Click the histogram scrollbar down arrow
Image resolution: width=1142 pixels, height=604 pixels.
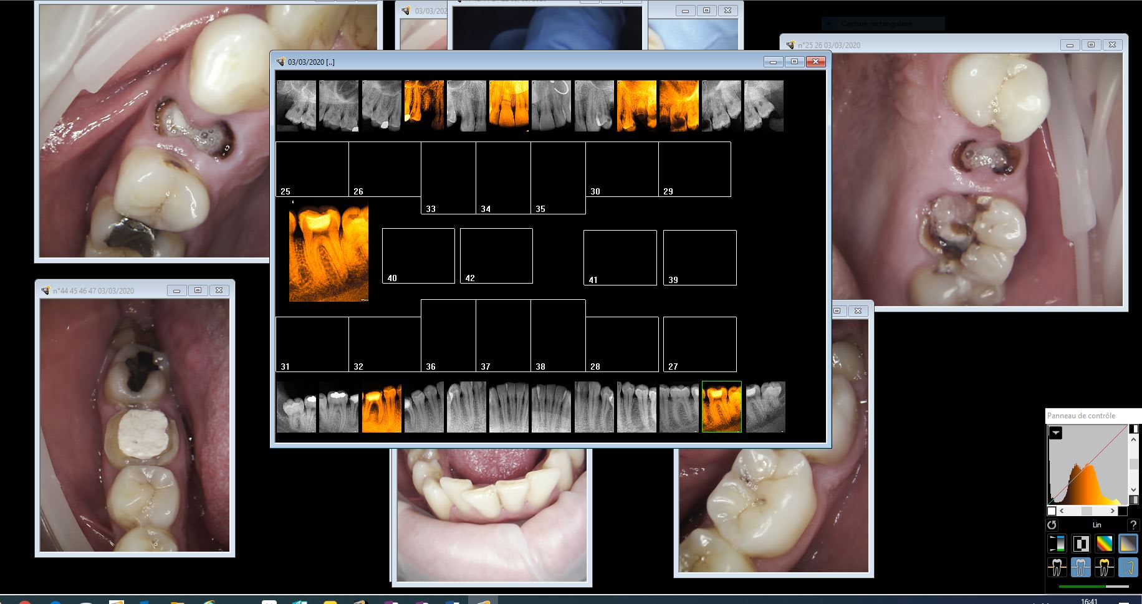pos(1134,490)
